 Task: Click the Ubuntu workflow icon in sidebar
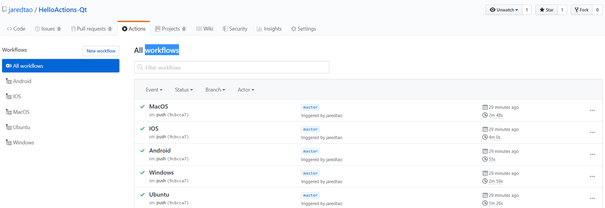[x=9, y=127]
